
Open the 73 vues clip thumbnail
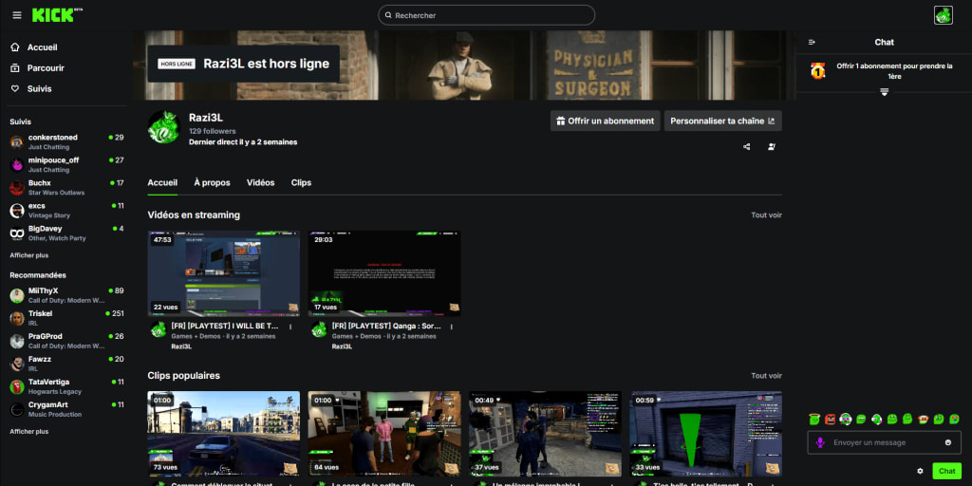pyautogui.click(x=224, y=433)
